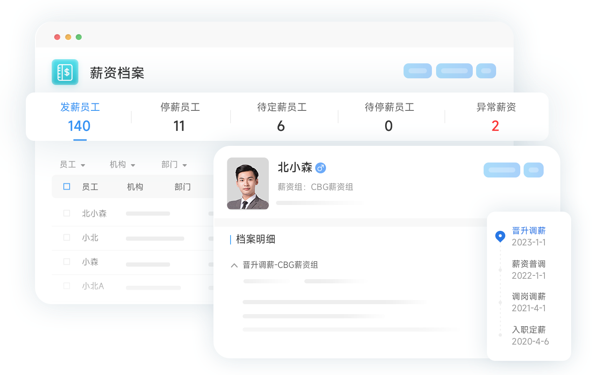Collapse the 晋升调薪-CBG薪资组 section
Image resolution: width=592 pixels, height=375 pixels.
234,265
